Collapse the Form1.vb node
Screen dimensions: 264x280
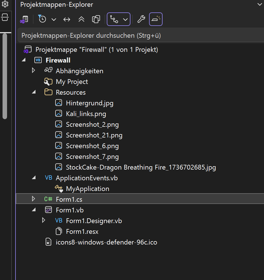tap(34, 210)
